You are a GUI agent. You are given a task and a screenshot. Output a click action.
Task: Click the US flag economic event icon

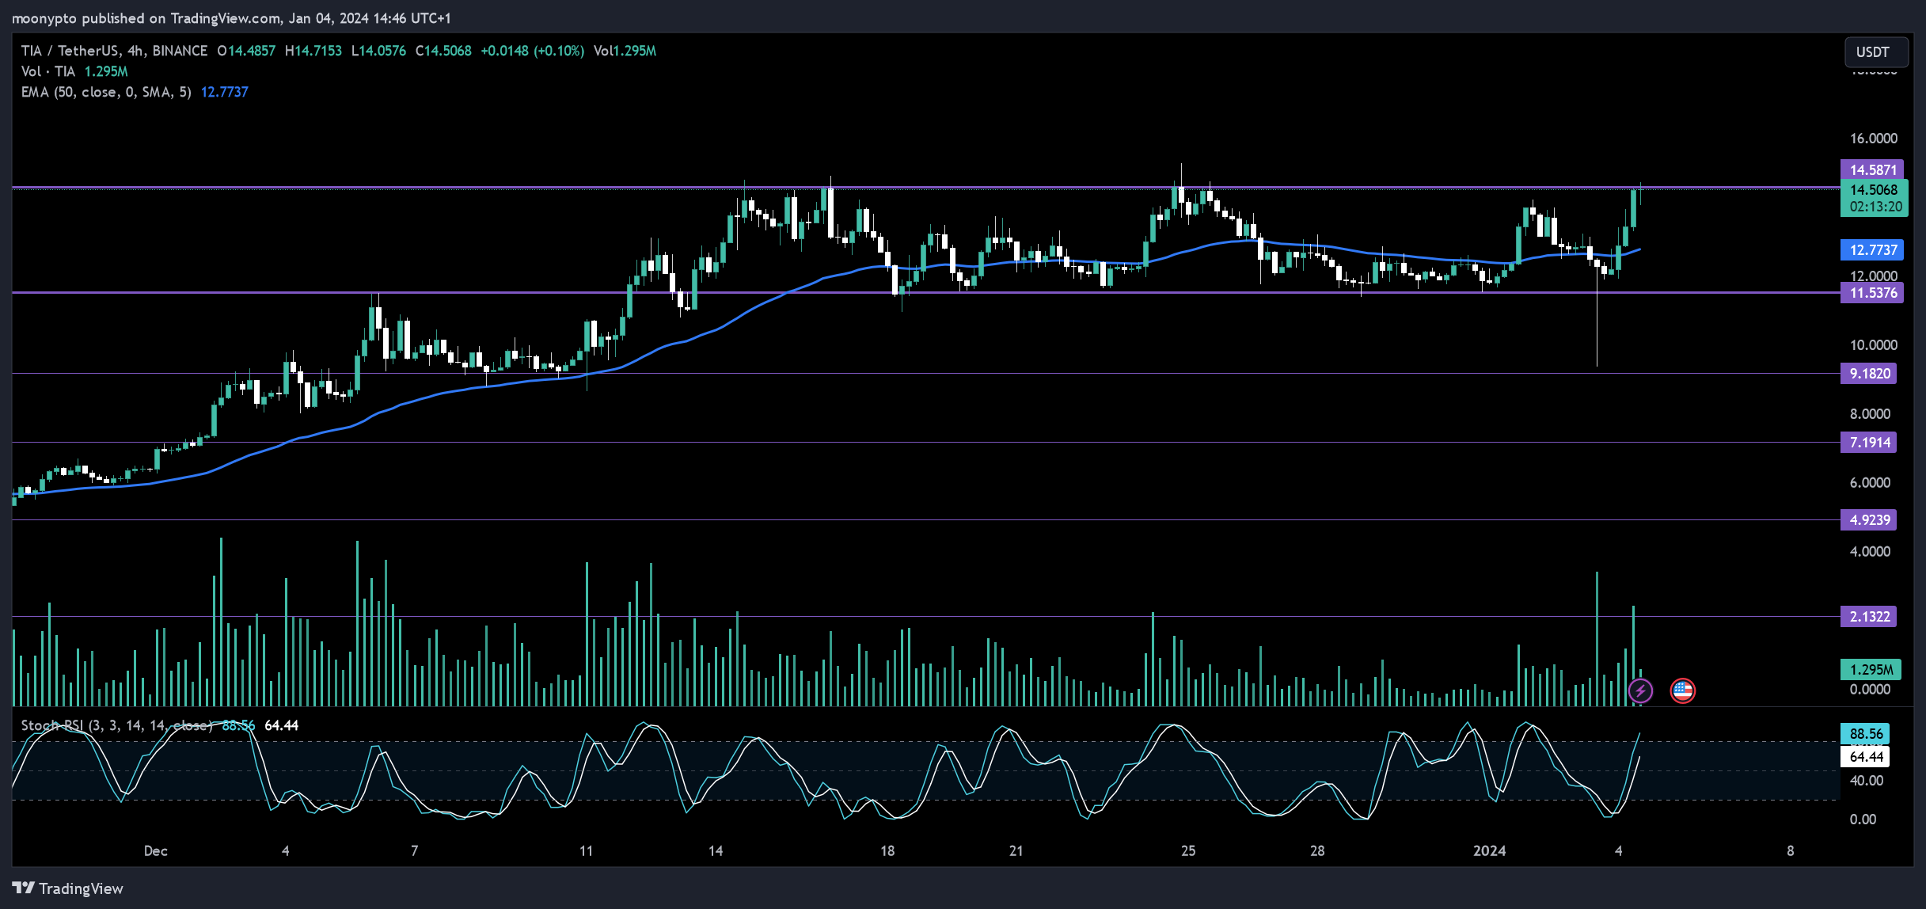pos(1682,690)
